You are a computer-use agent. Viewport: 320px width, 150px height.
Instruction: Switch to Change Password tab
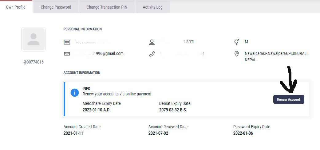coord(56,7)
